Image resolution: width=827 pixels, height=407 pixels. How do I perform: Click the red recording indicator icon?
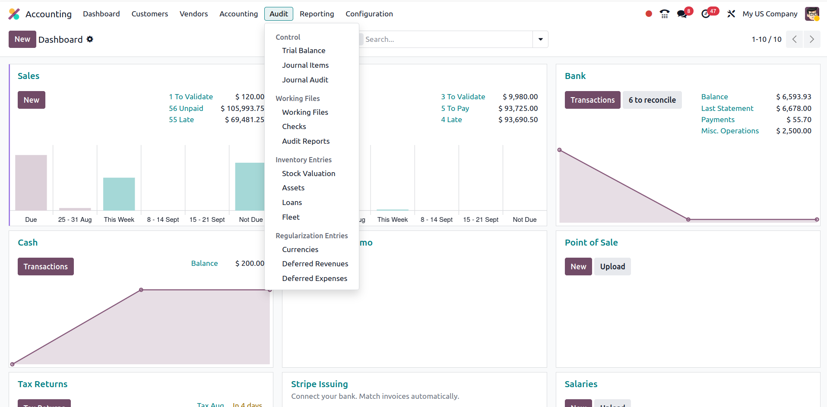[x=648, y=14]
